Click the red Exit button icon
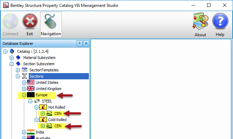Image resolution: width=233 pixels, height=139 pixels. tap(30, 21)
